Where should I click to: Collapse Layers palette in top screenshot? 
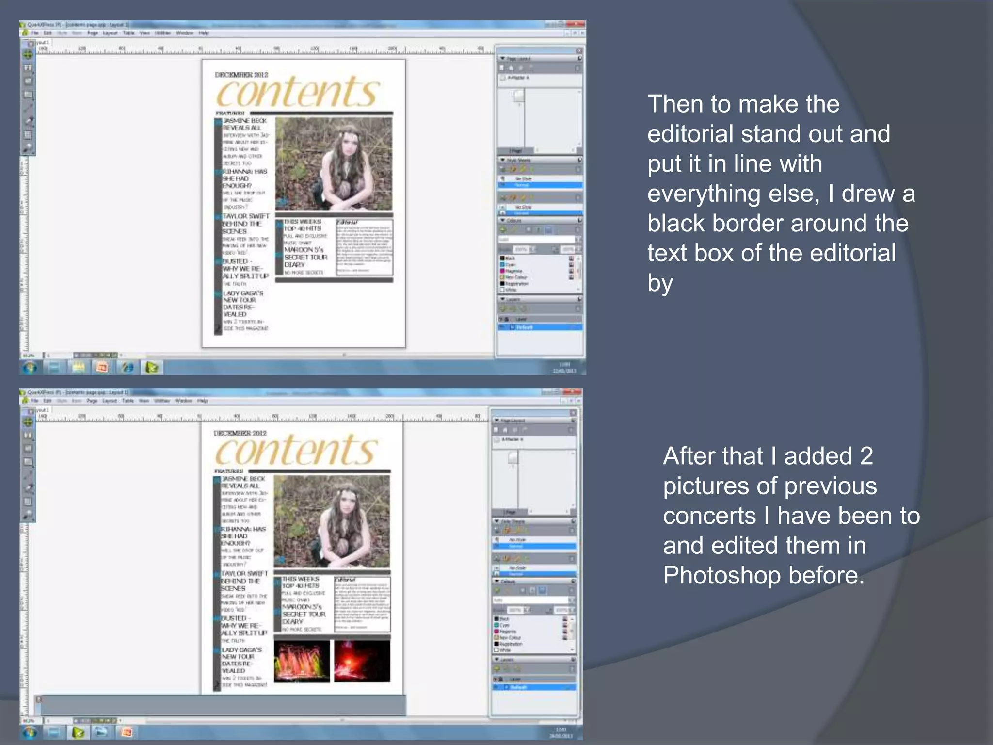click(503, 299)
